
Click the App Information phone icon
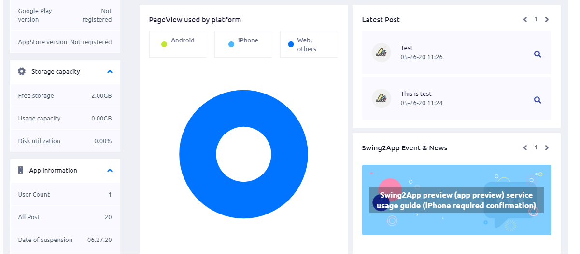click(21, 170)
